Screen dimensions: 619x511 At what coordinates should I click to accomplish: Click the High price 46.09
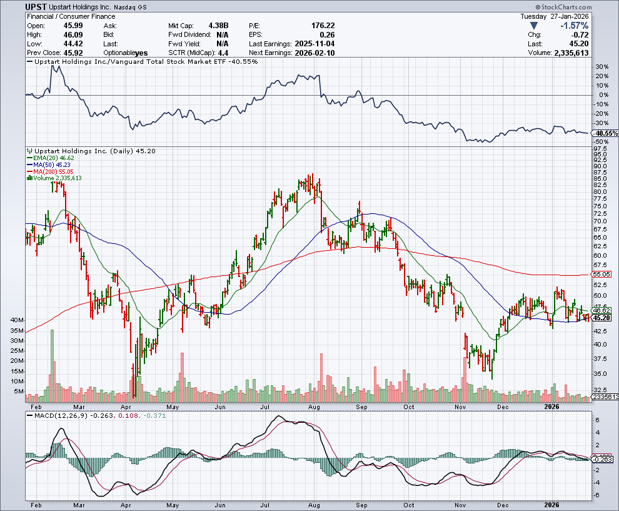pos(73,35)
